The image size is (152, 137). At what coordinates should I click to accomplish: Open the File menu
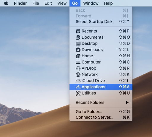[36, 3]
